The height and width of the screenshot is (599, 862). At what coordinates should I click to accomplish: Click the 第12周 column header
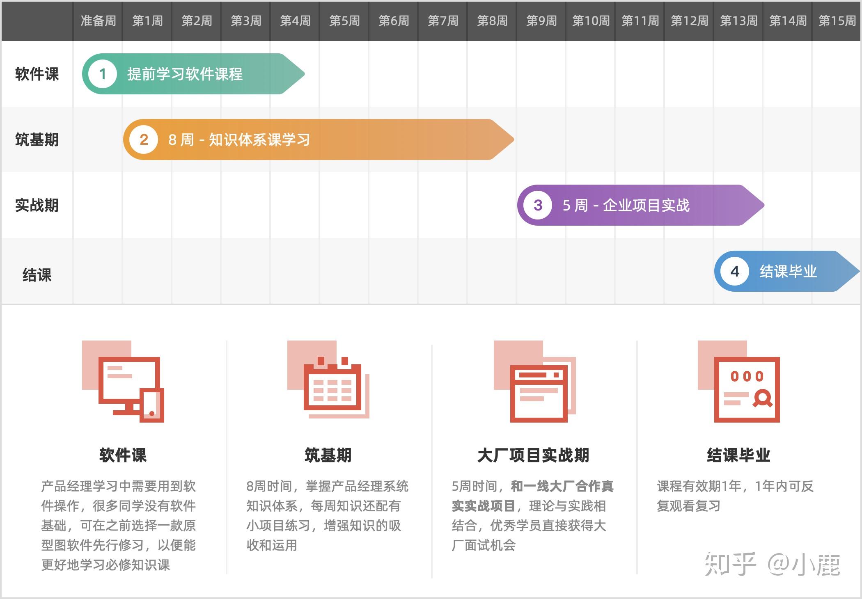tap(689, 21)
